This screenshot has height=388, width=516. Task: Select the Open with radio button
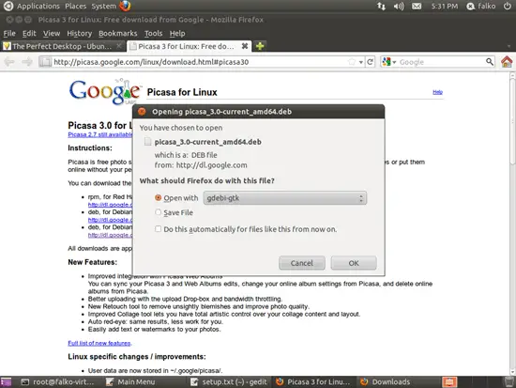tap(158, 197)
